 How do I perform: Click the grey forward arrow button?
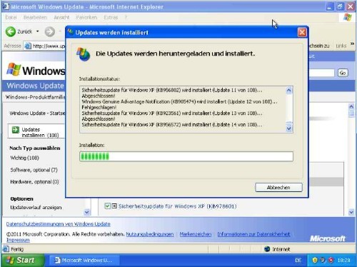click(50, 31)
